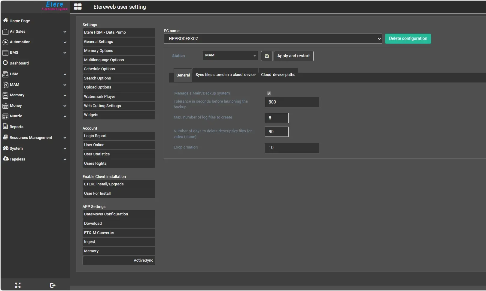Switch to Sync files stored in cloud-device tab
The width and height of the screenshot is (486, 291).
(x=225, y=75)
